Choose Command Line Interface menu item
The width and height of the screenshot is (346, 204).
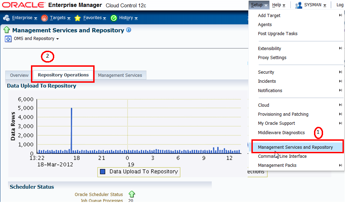click(282, 156)
